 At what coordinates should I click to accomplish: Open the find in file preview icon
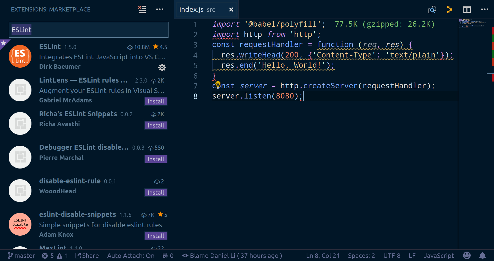pos(432,10)
